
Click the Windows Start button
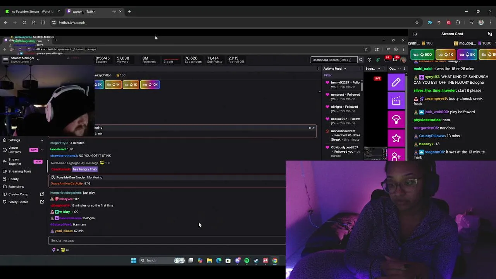click(134, 260)
